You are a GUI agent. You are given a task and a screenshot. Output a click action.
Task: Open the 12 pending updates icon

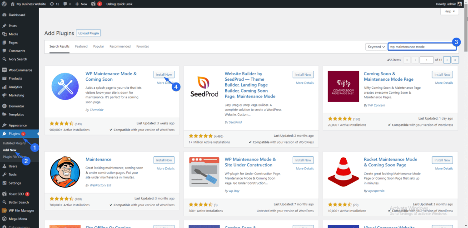coord(55,4)
